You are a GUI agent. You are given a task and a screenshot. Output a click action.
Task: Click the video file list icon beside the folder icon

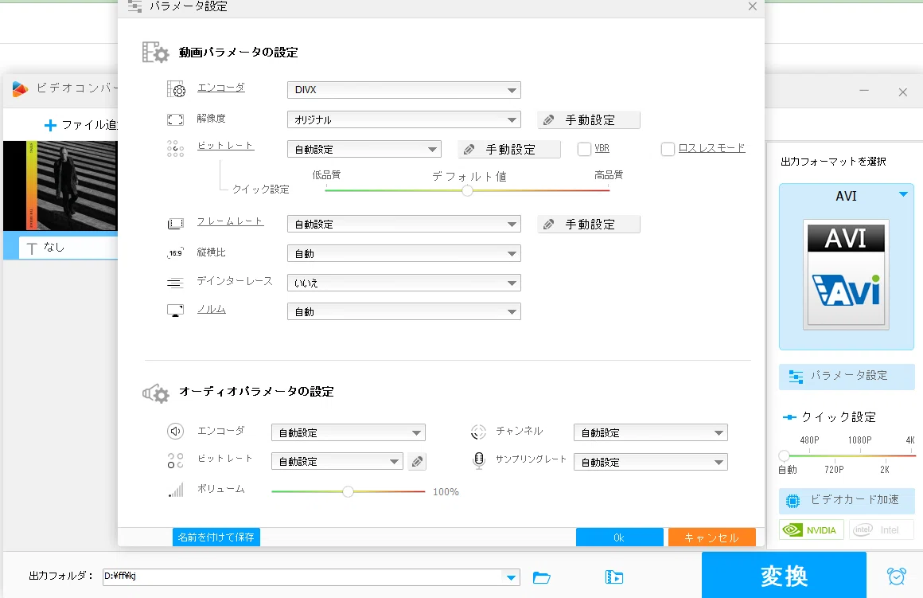[x=614, y=577]
